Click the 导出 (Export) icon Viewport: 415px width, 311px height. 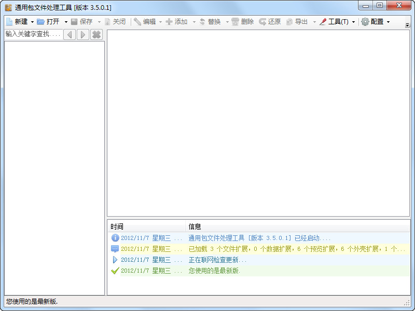point(289,22)
